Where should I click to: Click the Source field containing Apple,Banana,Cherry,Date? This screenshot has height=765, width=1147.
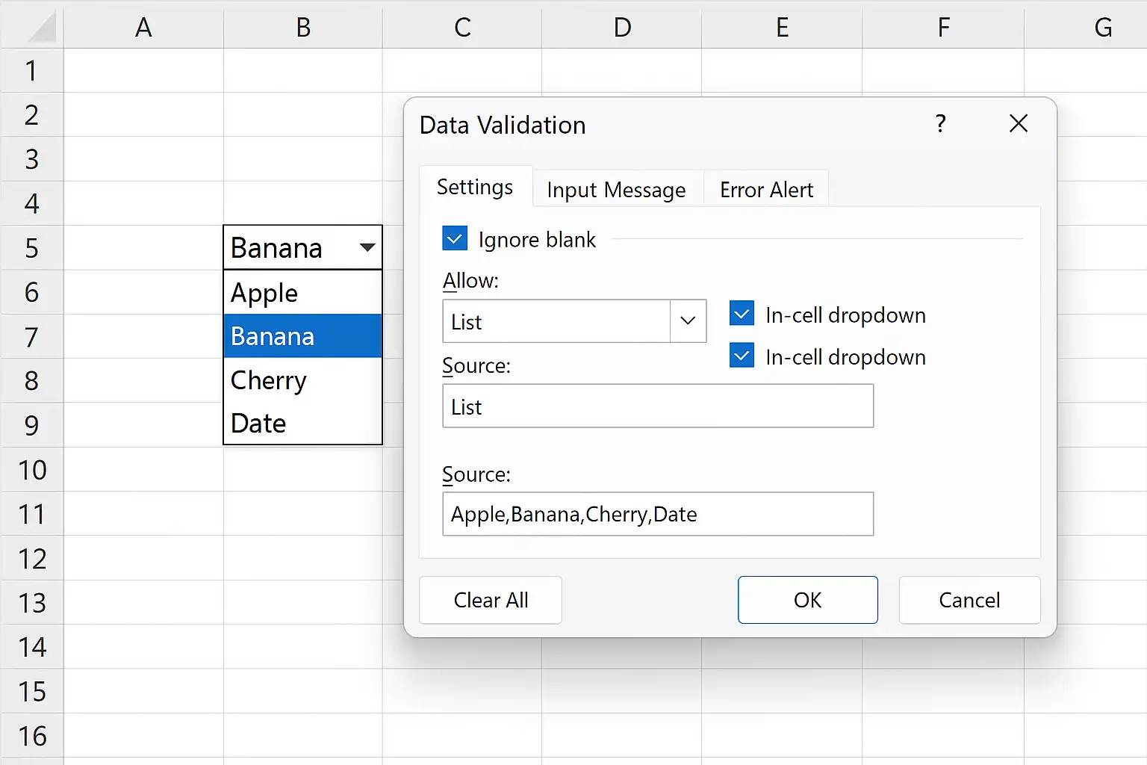pos(658,514)
